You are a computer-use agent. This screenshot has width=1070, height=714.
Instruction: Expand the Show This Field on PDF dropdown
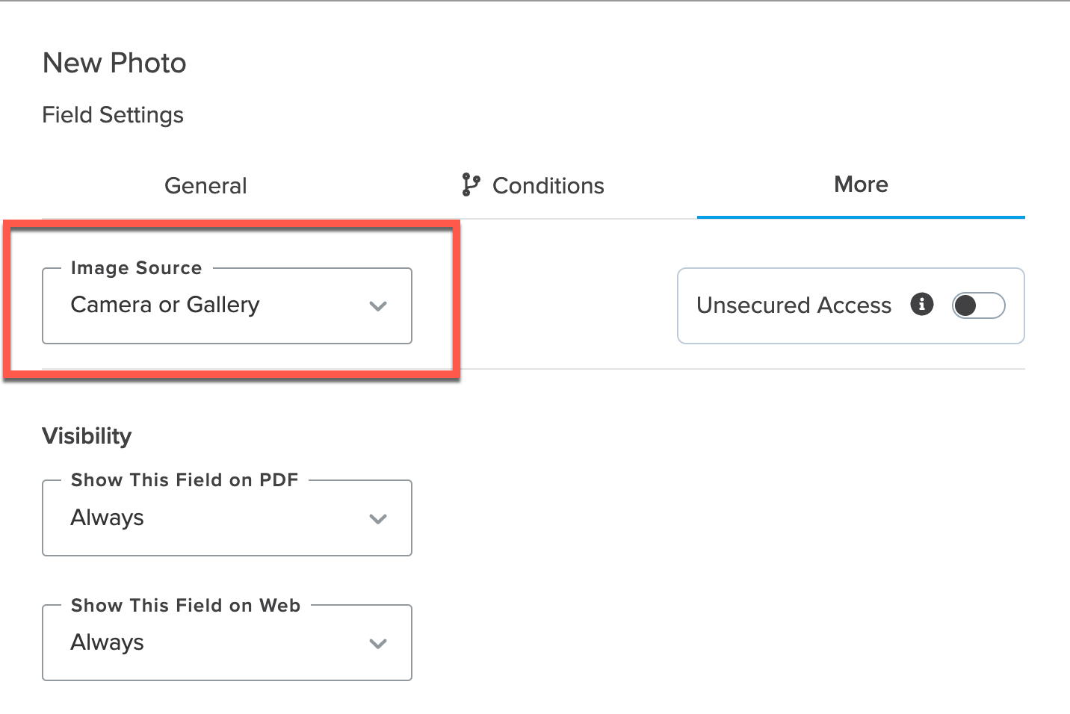(x=226, y=518)
